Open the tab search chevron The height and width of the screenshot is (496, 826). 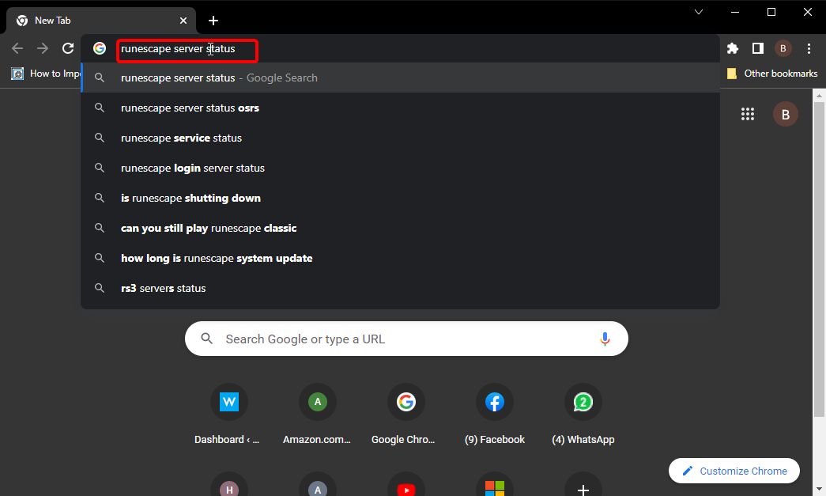click(x=699, y=12)
